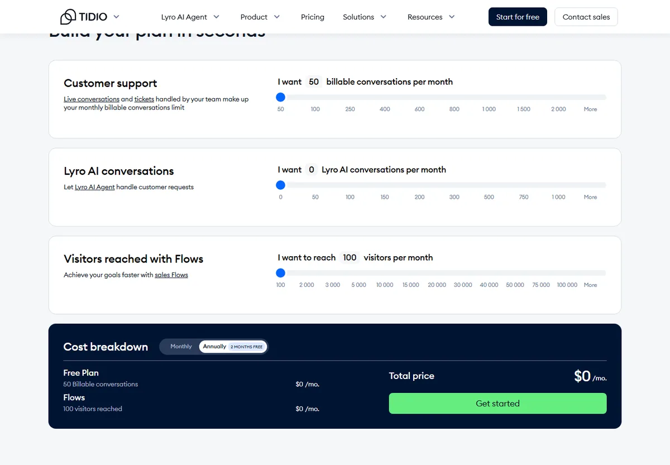Switch billing to Annually

point(233,347)
